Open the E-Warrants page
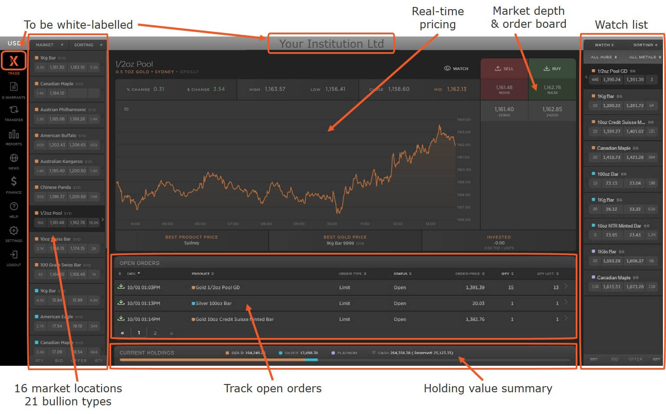The width and height of the screenshot is (666, 414). [x=14, y=90]
